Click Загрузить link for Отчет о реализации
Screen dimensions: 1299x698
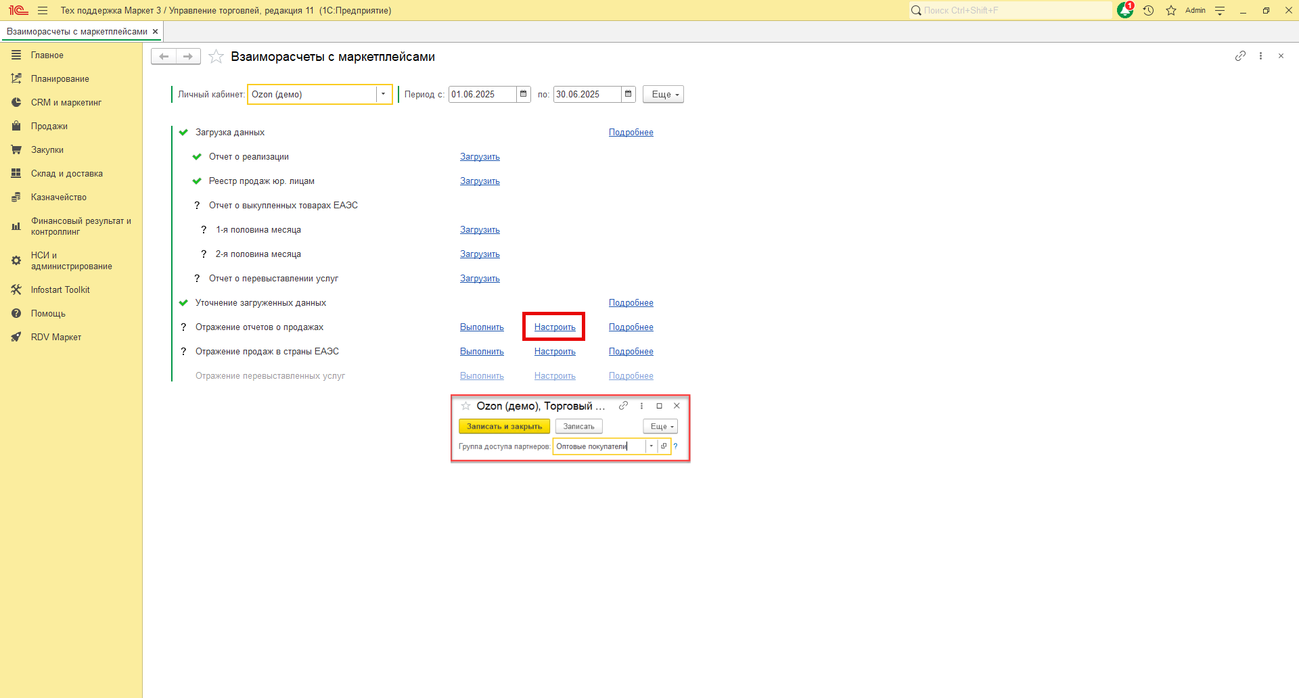(x=480, y=157)
